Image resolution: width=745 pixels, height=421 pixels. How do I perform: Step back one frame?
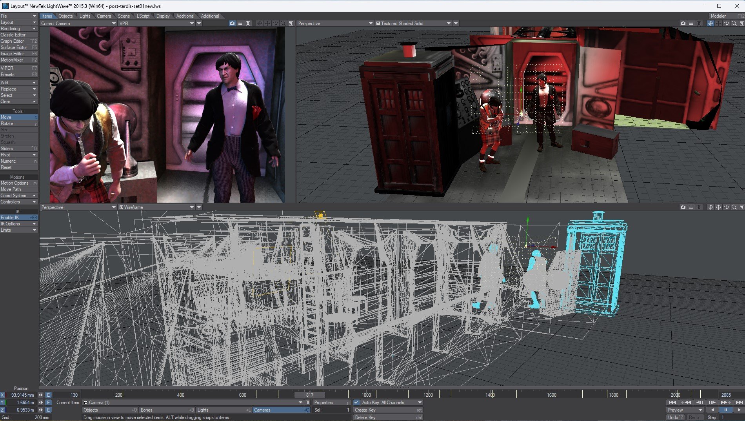pyautogui.click(x=699, y=403)
